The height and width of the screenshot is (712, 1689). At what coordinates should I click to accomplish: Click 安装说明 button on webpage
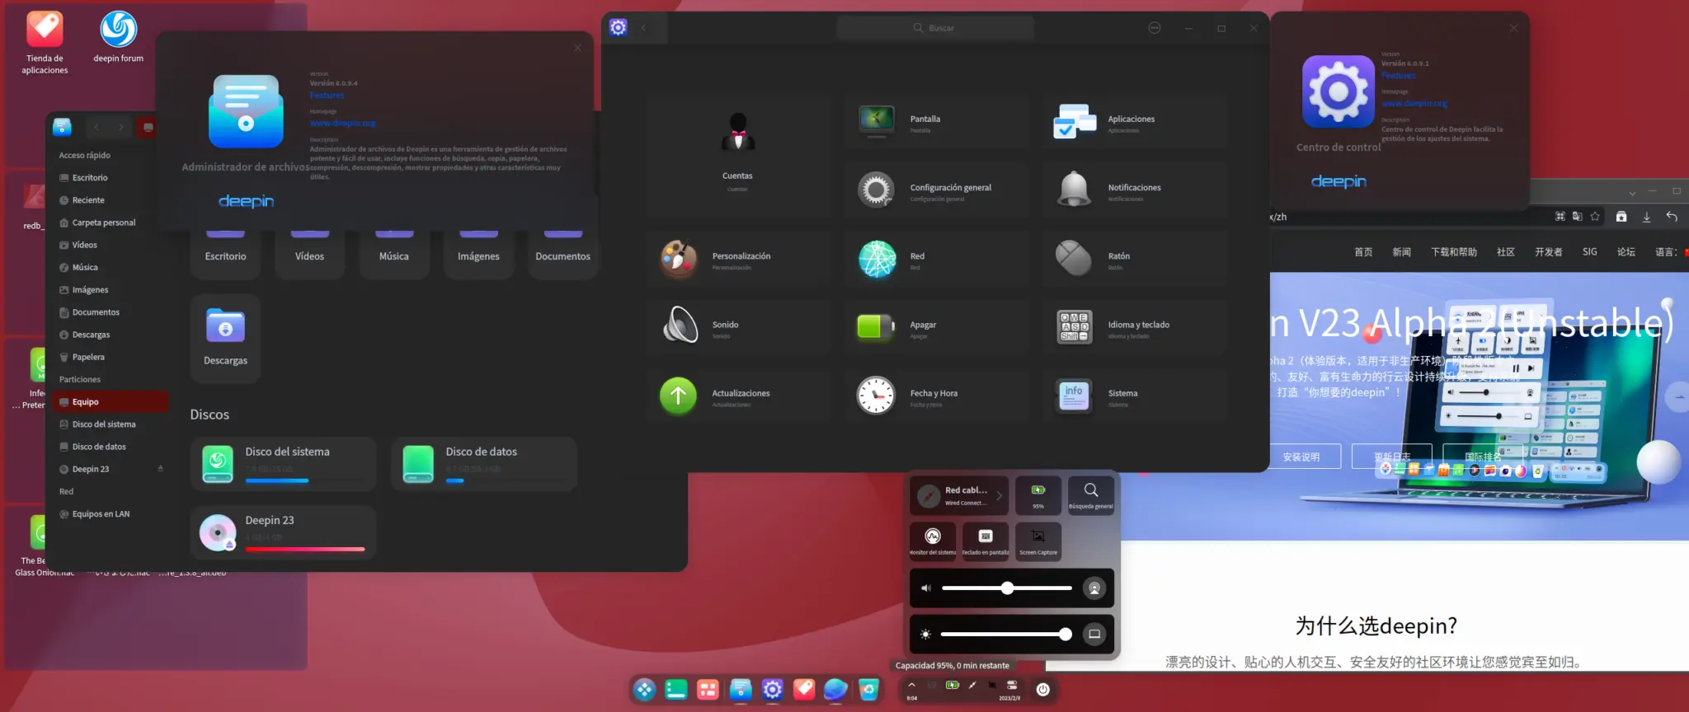[1301, 457]
